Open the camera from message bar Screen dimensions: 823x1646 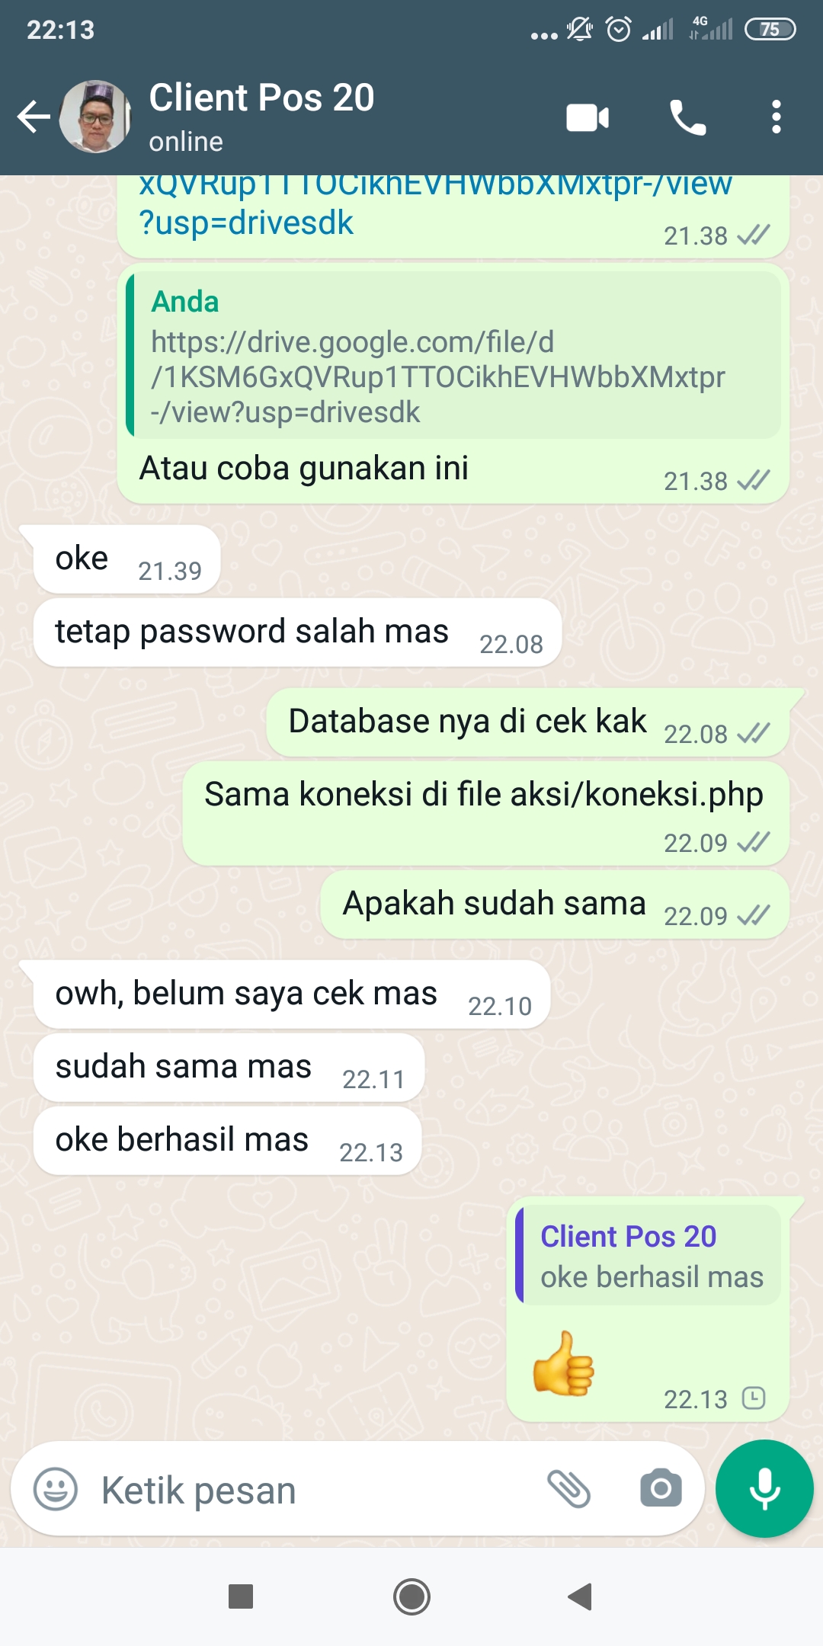tap(661, 1488)
